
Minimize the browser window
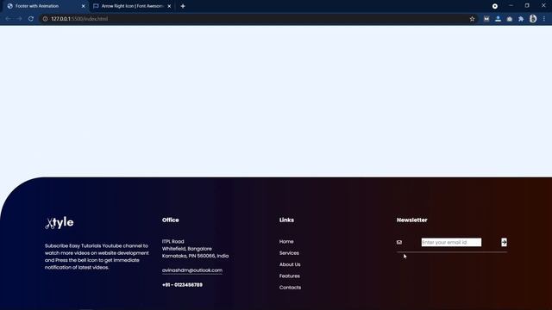(x=511, y=6)
